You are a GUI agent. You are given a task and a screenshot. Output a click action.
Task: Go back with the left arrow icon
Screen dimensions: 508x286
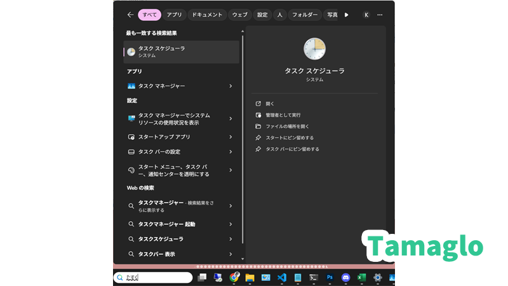130,15
